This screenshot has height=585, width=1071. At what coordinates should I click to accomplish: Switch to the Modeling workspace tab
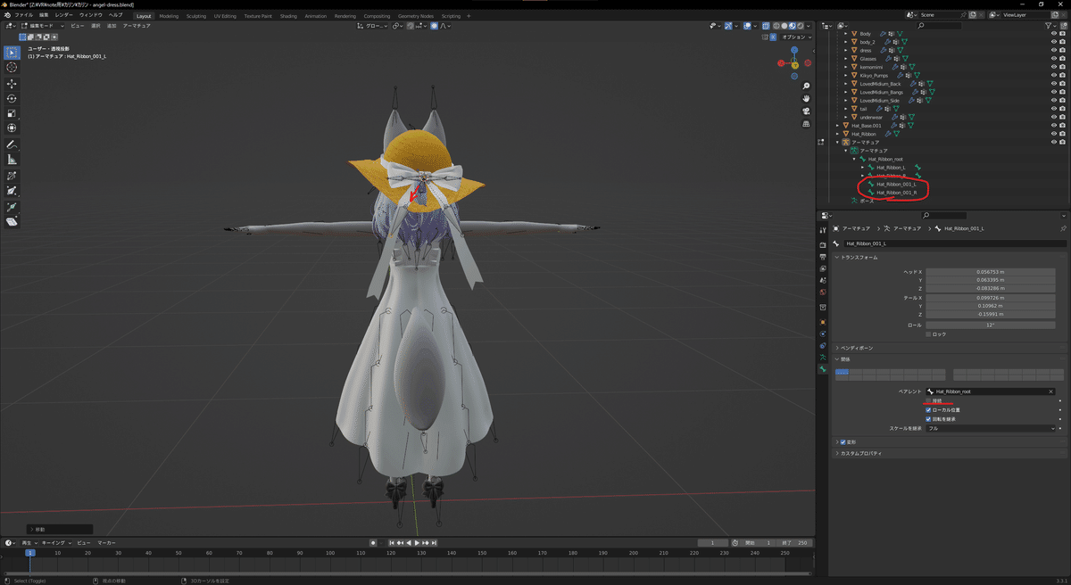click(169, 16)
